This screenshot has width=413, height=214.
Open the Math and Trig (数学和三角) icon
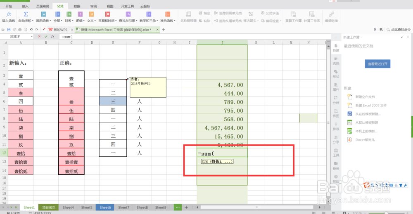tap(149, 14)
